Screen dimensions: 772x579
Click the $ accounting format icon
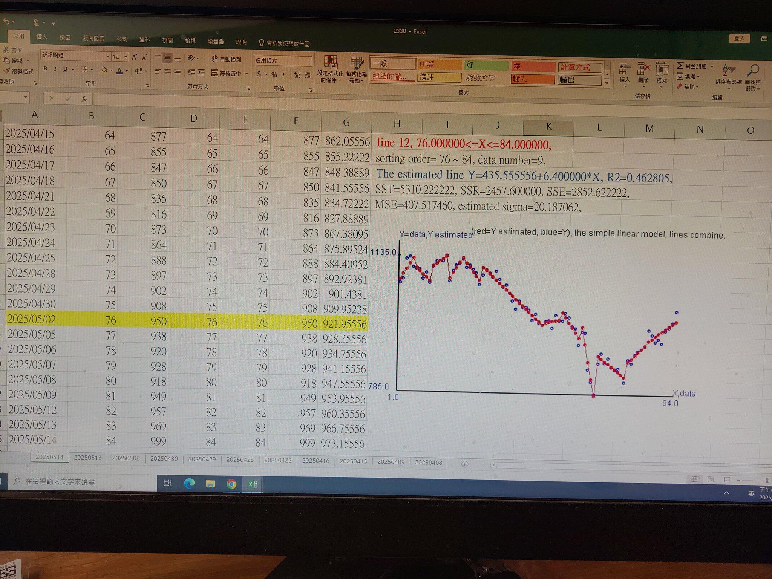[259, 74]
